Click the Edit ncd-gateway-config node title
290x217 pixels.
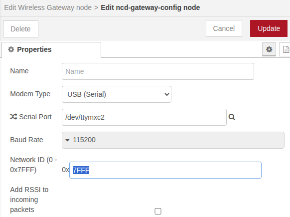coord(150,7)
